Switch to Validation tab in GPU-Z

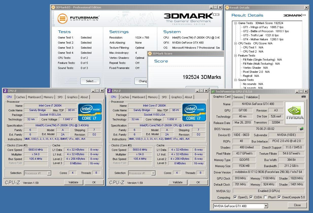click(252, 97)
